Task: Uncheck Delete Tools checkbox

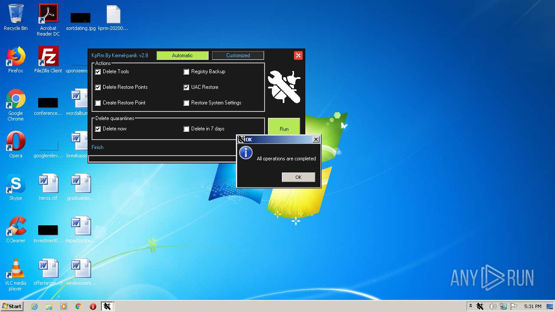Action: pos(98,71)
